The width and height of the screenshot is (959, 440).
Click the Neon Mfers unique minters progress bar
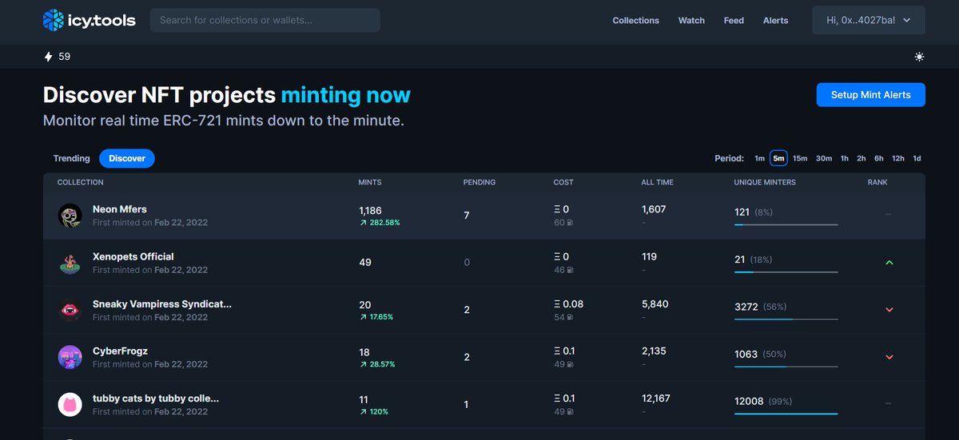[786, 225]
